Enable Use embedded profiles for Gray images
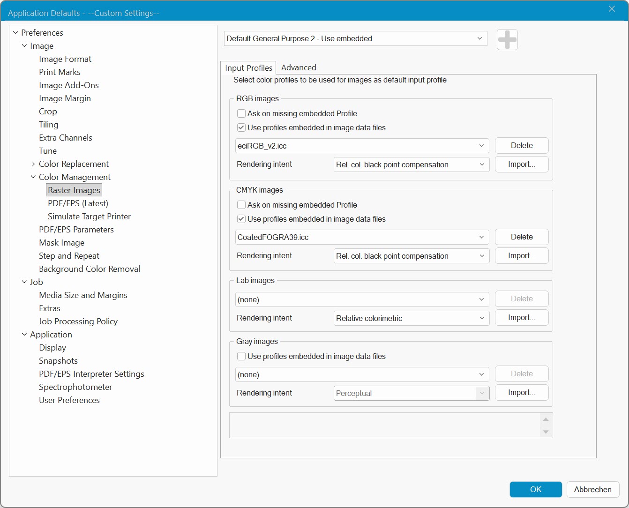This screenshot has height=508, width=629. tap(241, 356)
